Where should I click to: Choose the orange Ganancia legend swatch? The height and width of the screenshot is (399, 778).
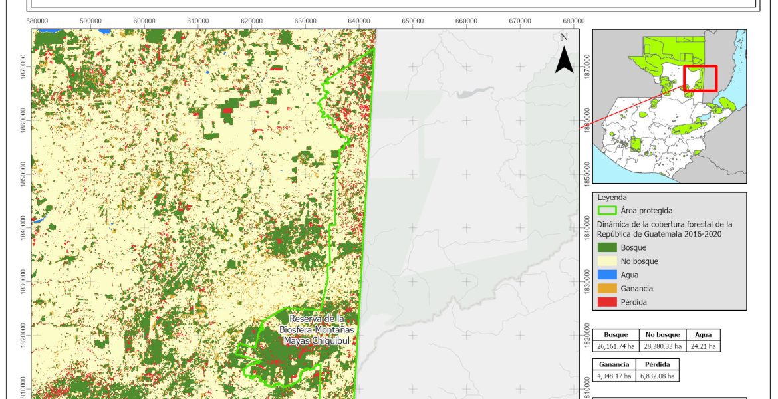coord(607,289)
